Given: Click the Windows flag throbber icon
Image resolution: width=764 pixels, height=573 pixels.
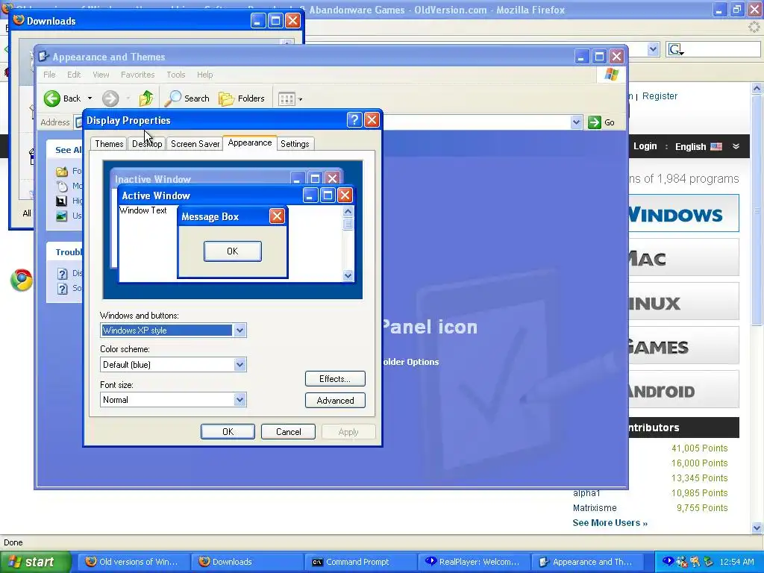Looking at the screenshot, I should coord(611,75).
